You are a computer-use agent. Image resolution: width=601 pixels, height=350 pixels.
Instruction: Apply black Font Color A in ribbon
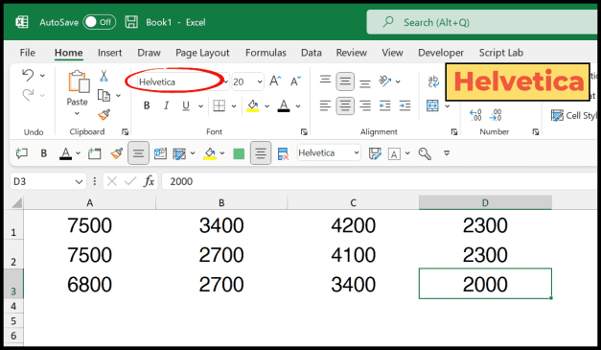coord(284,105)
